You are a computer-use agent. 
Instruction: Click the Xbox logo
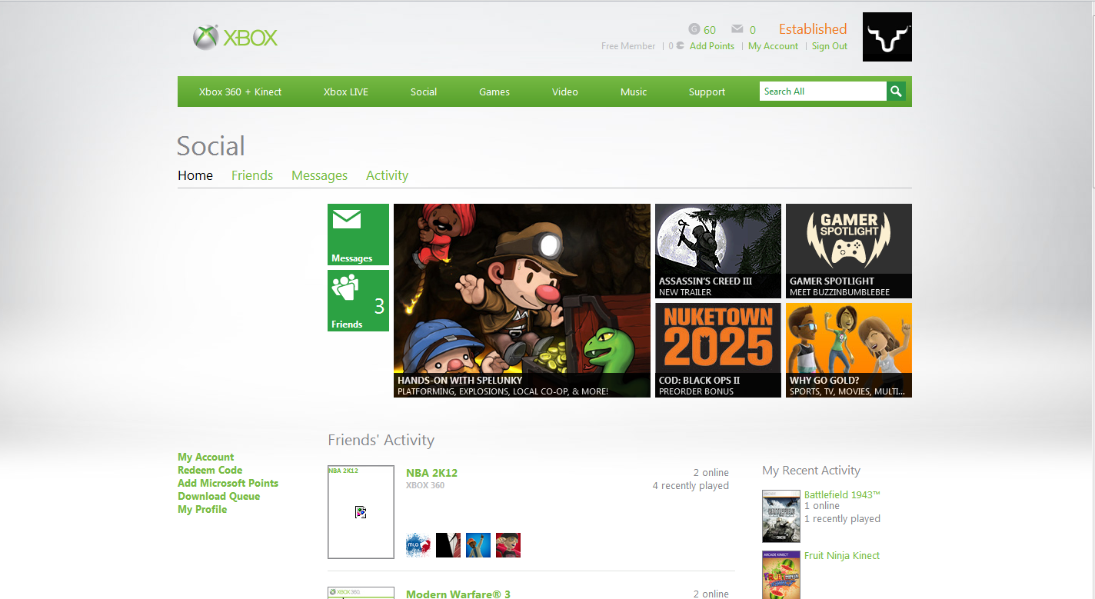pos(235,37)
